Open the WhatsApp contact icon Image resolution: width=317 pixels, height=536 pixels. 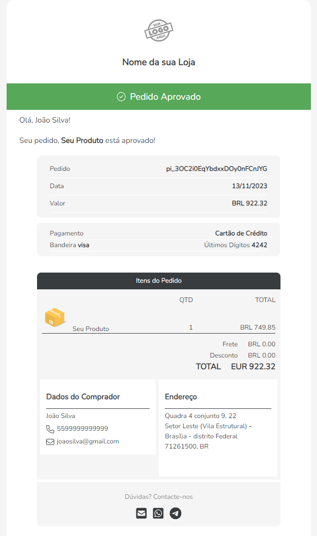coord(158,513)
